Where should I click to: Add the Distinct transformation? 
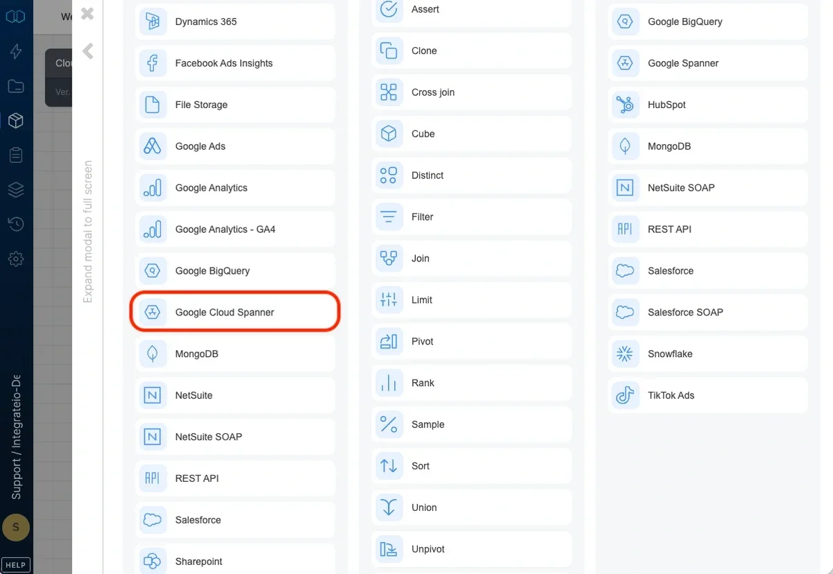(472, 175)
